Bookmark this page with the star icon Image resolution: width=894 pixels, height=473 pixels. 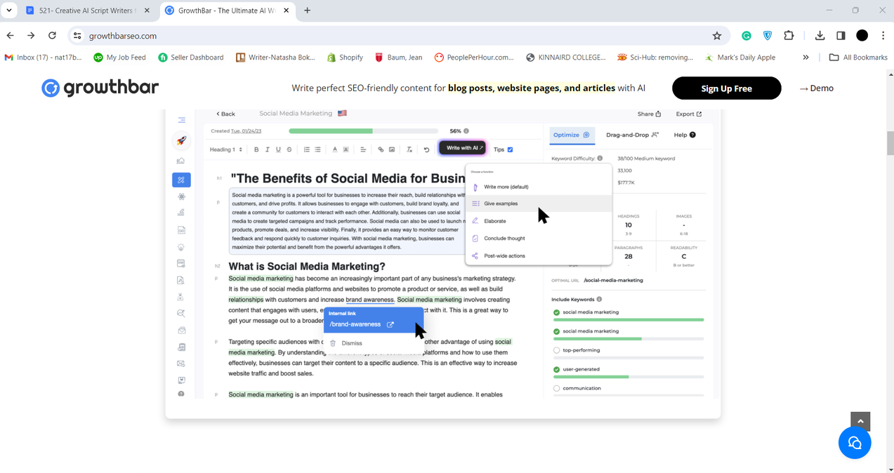tap(717, 36)
